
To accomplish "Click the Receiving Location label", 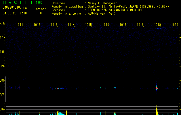I will tap(67, 7).
